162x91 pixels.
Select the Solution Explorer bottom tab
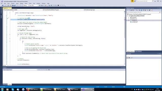click(x=130, y=51)
